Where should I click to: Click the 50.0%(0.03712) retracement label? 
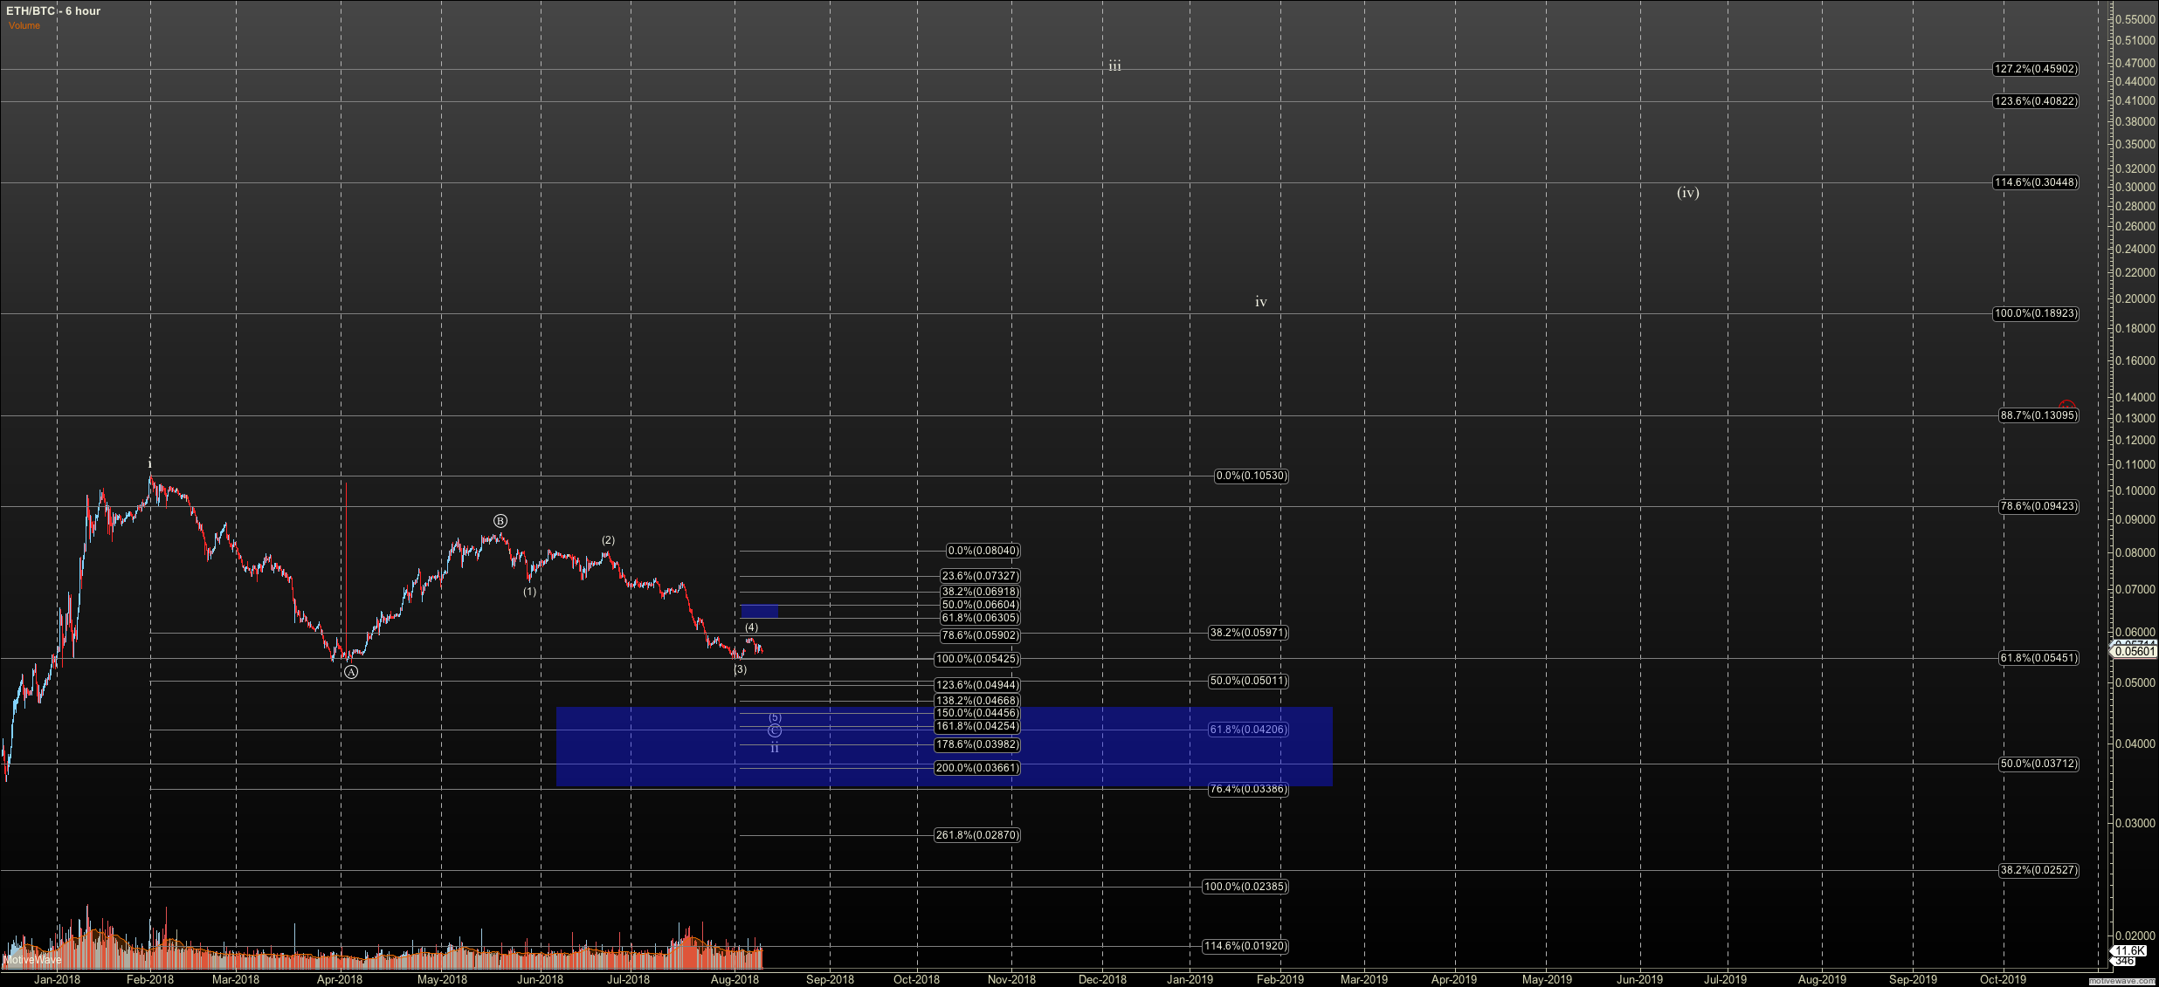click(x=2038, y=764)
